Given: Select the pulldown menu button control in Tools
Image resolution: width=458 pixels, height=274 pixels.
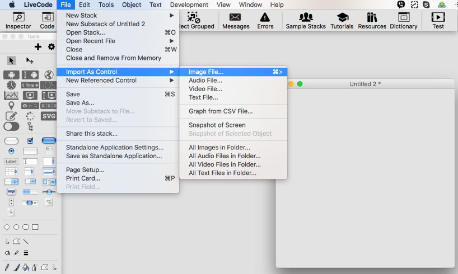Looking at the screenshot, I should click(30, 181).
